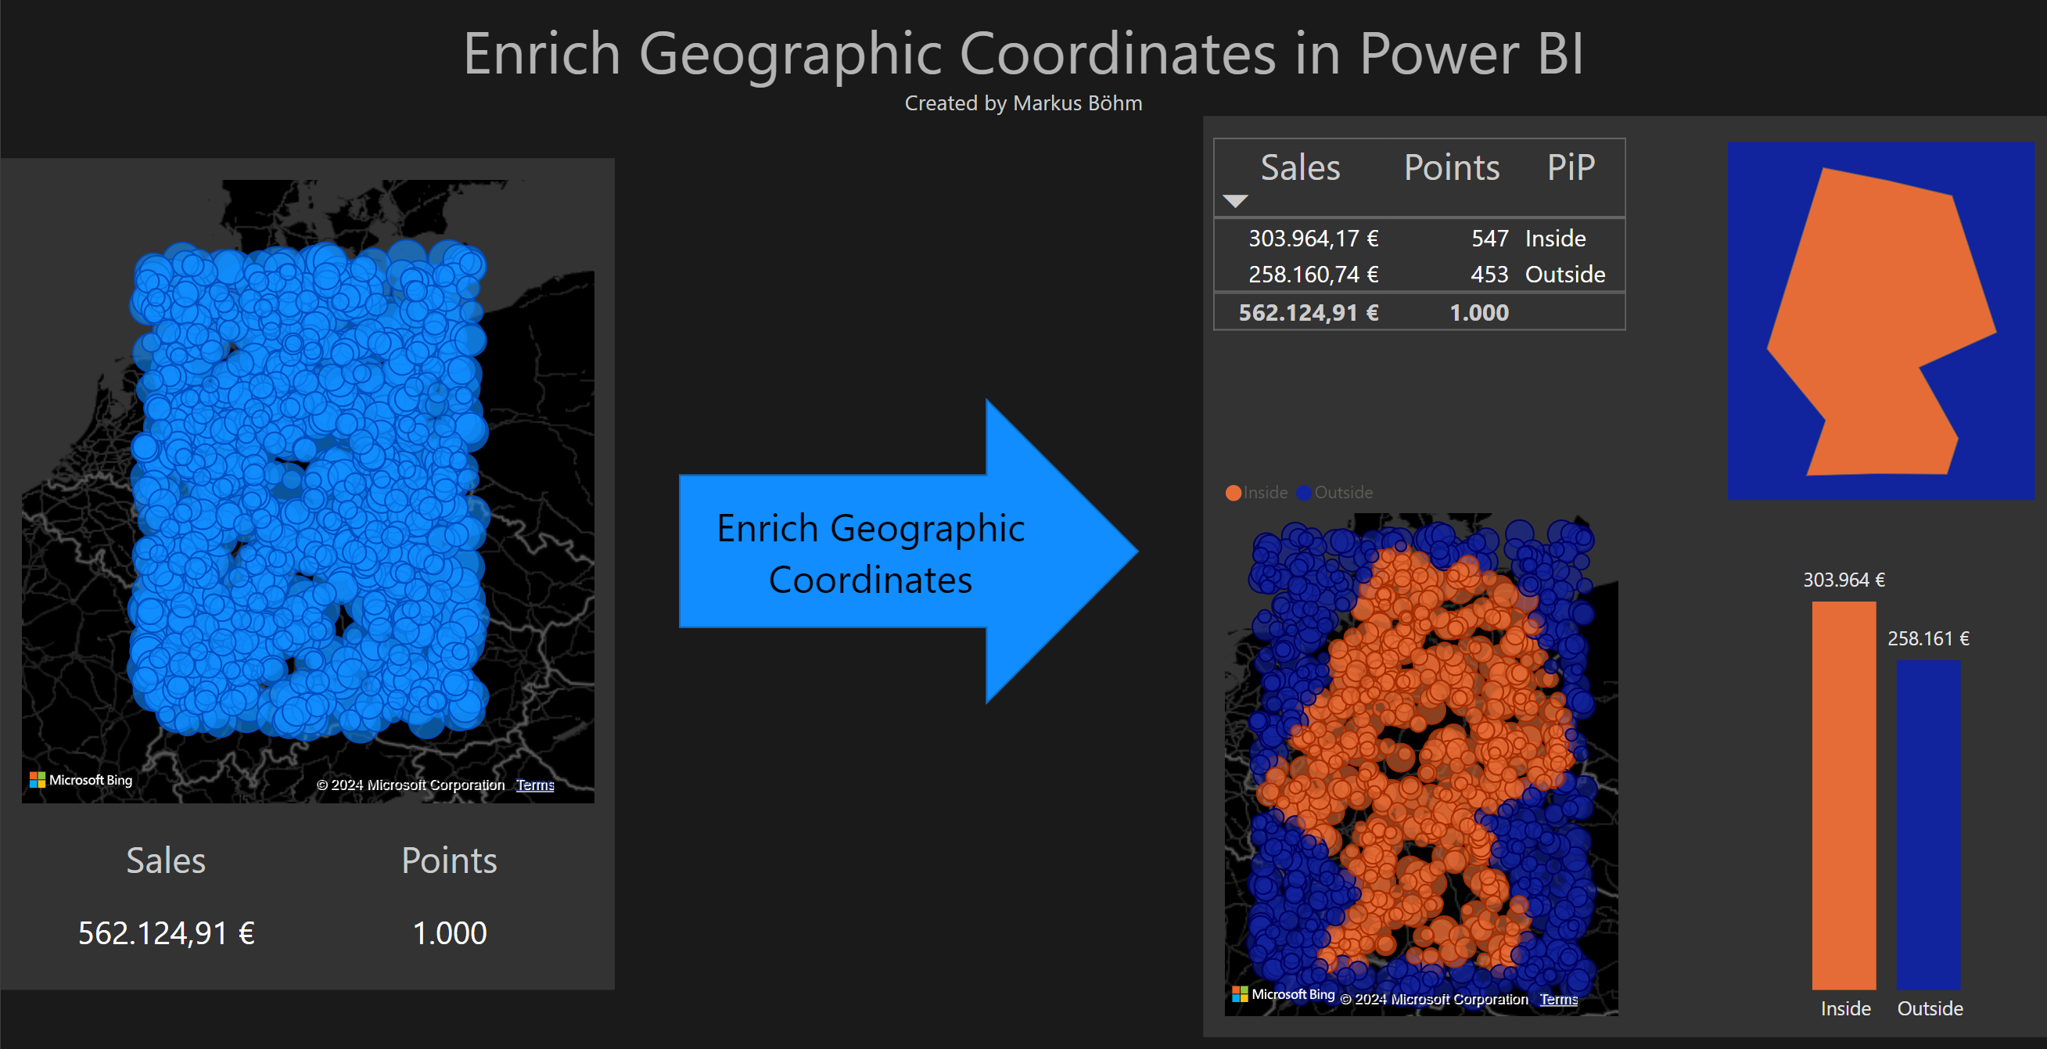Click the table total 1.000 points
This screenshot has height=1049, width=2047.
[1479, 312]
